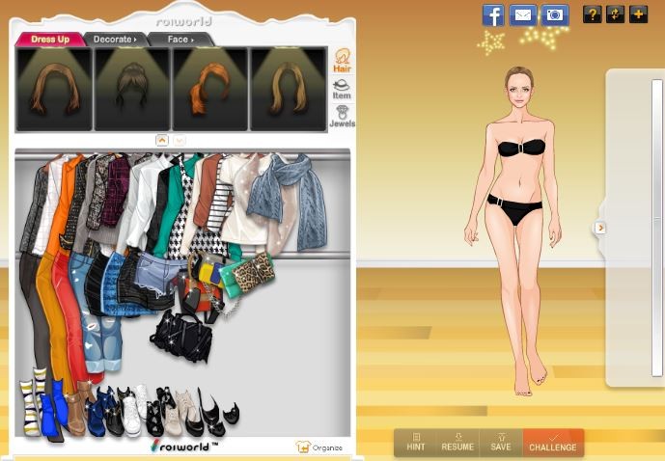Share via the Facebook icon
This screenshot has height=461, width=665.
tap(493, 14)
